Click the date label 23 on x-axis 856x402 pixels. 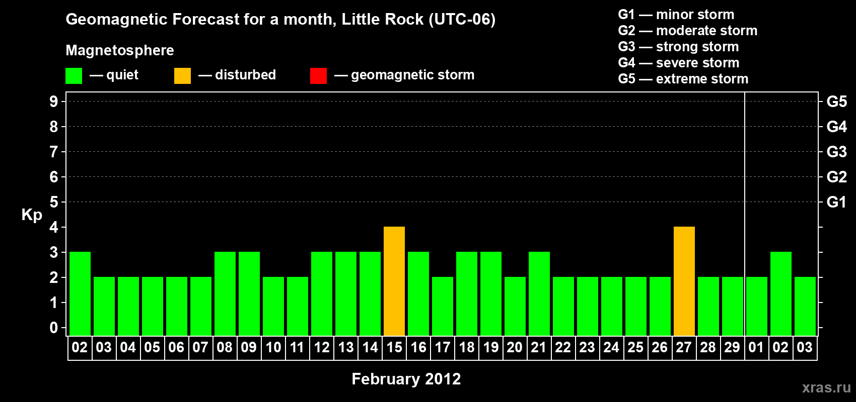587,347
